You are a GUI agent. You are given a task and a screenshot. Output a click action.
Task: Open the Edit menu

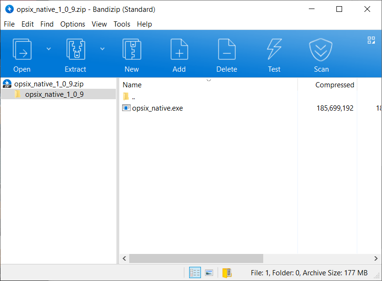pos(28,24)
